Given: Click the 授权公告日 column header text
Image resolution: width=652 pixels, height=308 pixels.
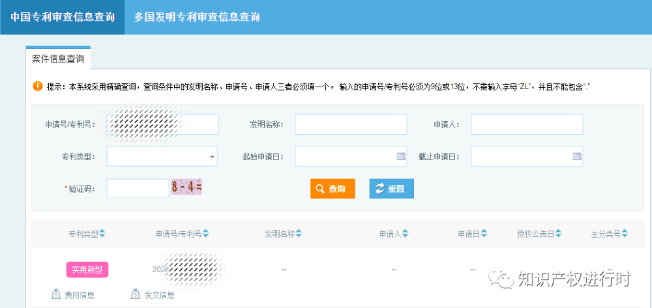Looking at the screenshot, I should coord(536,234).
